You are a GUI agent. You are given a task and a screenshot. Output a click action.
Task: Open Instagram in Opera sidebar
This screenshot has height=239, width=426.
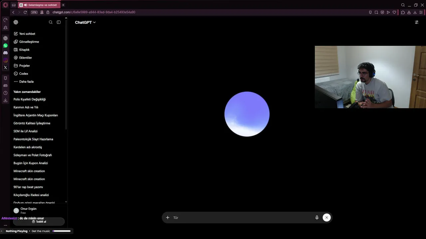pyautogui.click(x=5, y=60)
